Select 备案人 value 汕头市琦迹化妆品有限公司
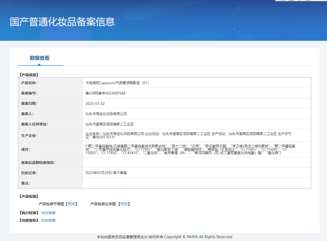 click(x=106, y=114)
